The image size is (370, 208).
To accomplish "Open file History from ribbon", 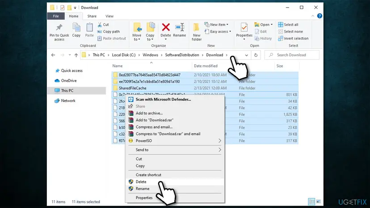I will [263, 38].
